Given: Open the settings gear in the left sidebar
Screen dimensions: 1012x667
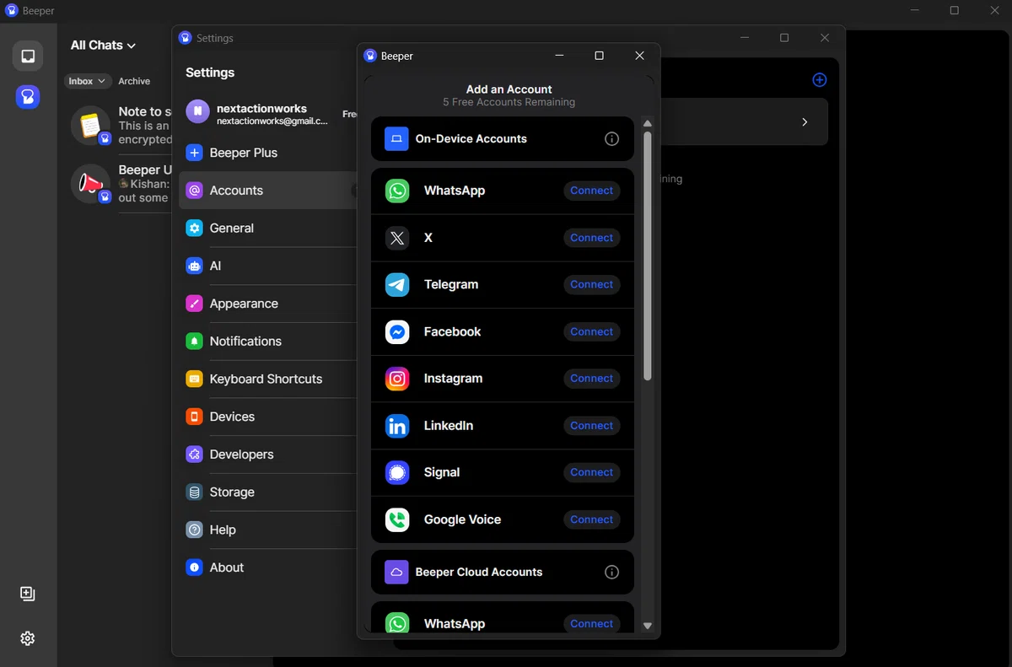Looking at the screenshot, I should pos(28,638).
